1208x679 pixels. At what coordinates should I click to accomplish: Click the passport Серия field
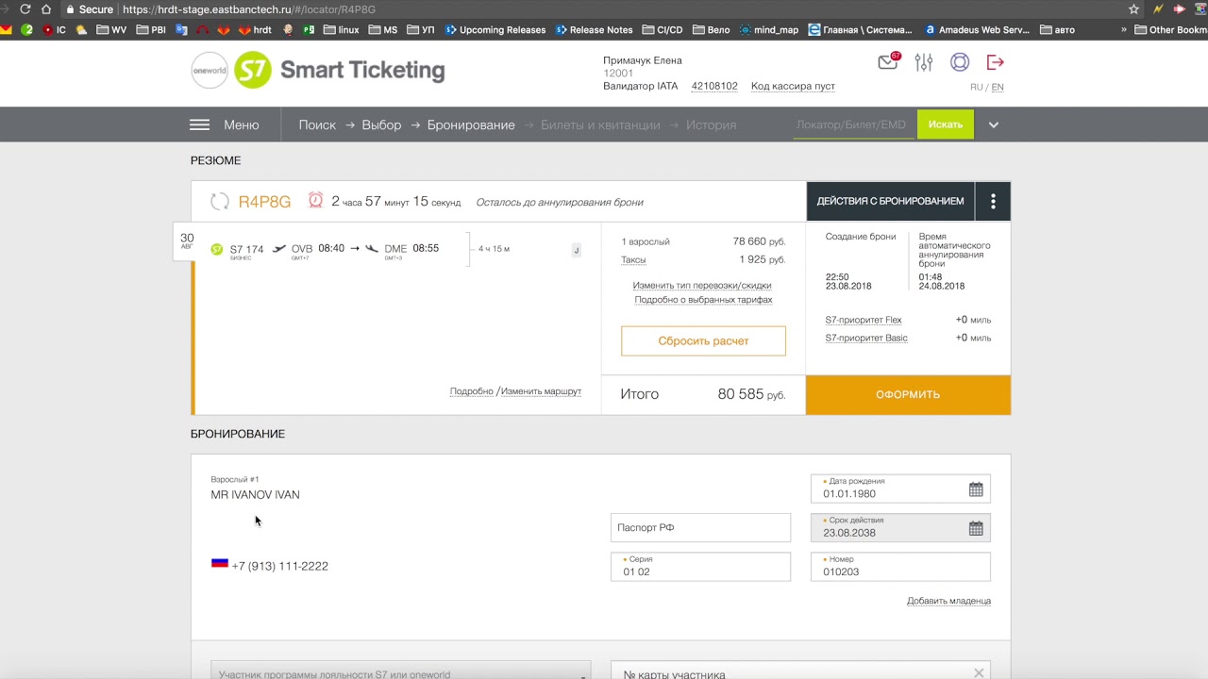(x=700, y=567)
